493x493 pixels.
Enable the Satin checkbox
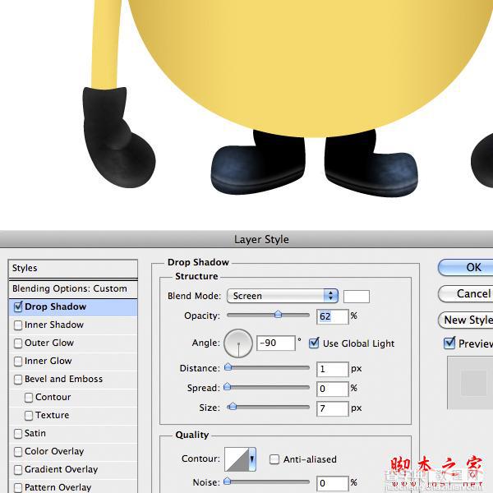click(x=18, y=434)
